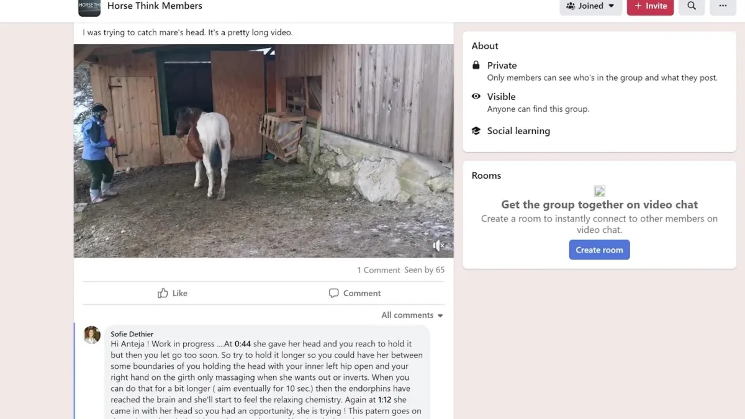Screen dimensions: 745x419
Task: Open the Seen by 65 viewer list
Action: [425, 270]
